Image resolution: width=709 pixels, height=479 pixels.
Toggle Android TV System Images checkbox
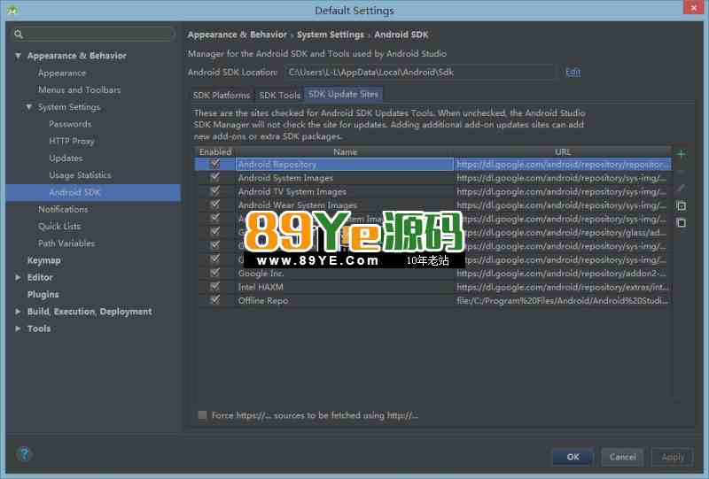(215, 191)
